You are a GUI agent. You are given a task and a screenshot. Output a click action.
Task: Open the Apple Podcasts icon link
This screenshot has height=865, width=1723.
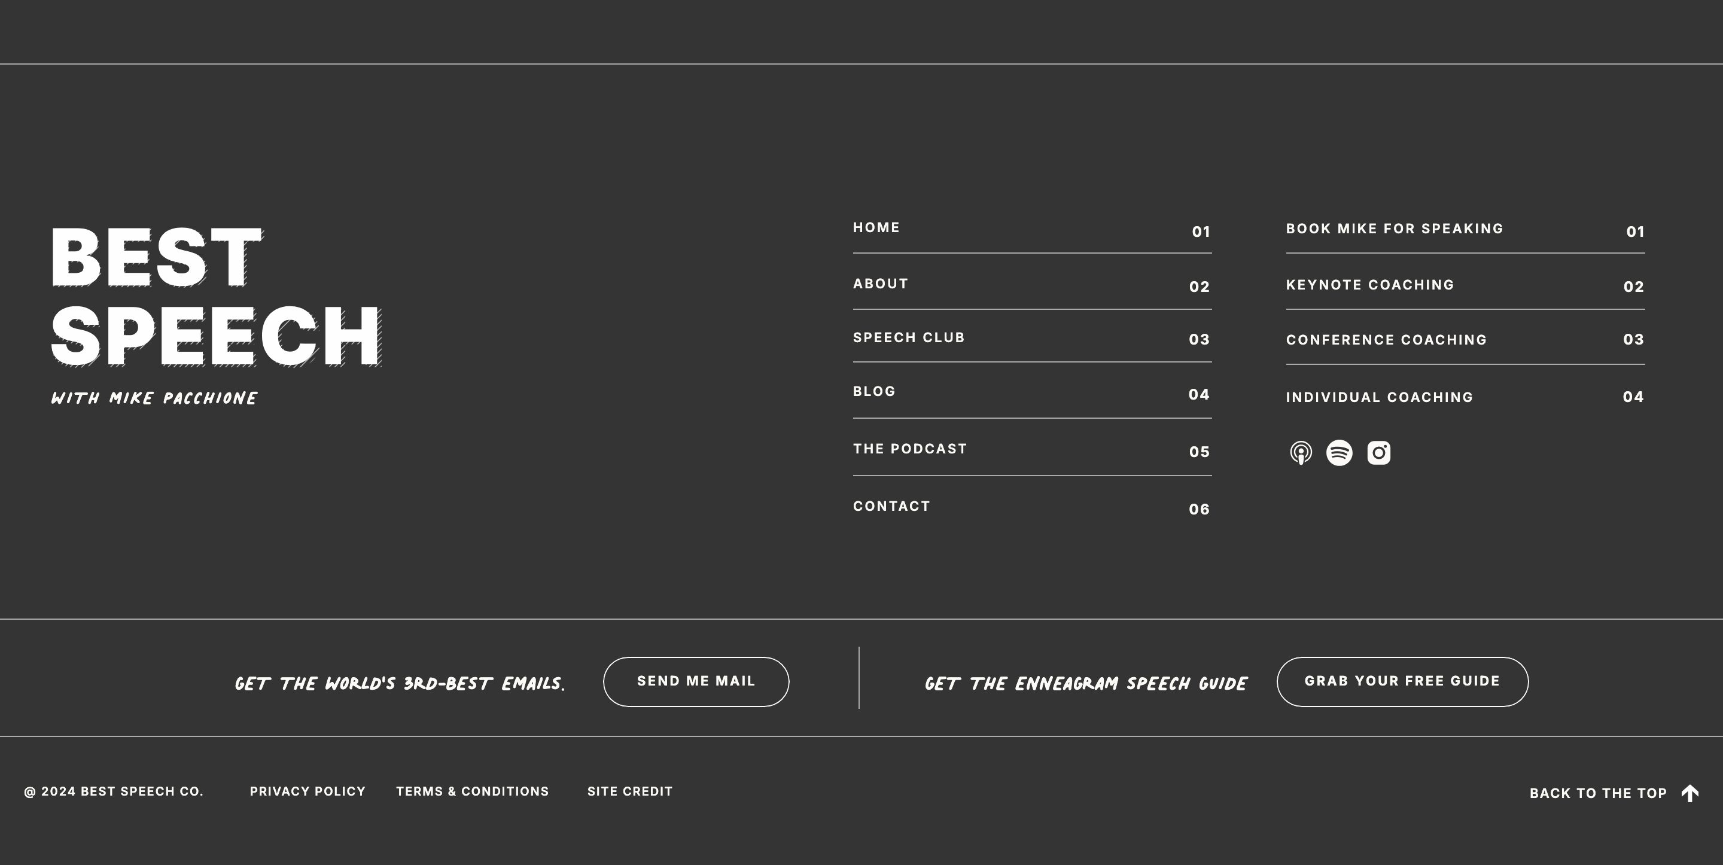pos(1300,453)
